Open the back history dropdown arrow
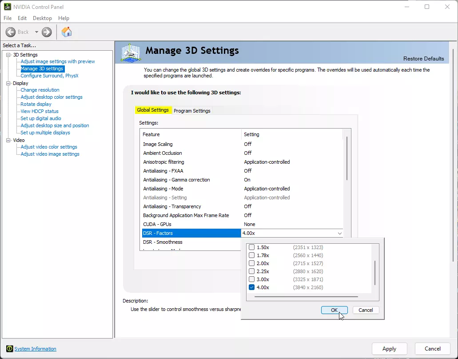This screenshot has height=359, width=458. click(36, 32)
